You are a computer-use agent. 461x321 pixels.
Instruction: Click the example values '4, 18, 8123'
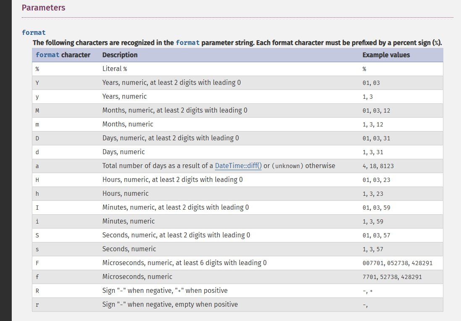click(378, 166)
